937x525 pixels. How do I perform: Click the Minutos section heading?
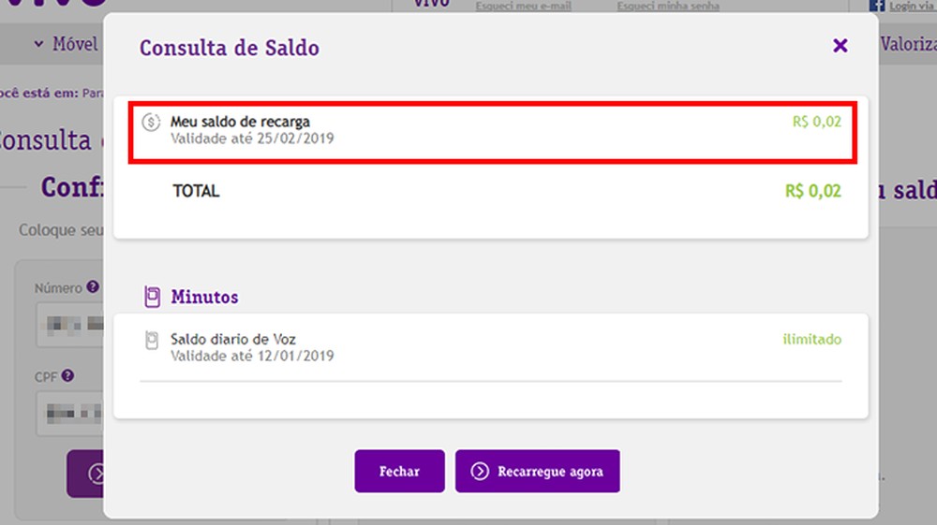click(x=204, y=297)
